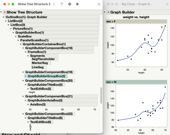
Task: Select the four-arrow move tool
Action: (x=77, y=4)
